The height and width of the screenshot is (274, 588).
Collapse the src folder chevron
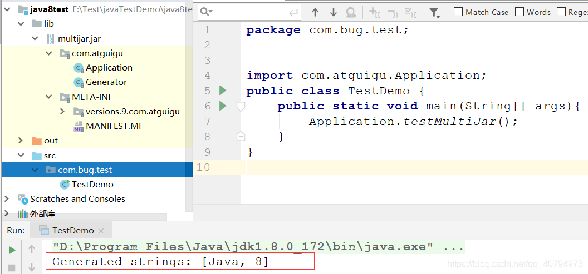(x=21, y=156)
